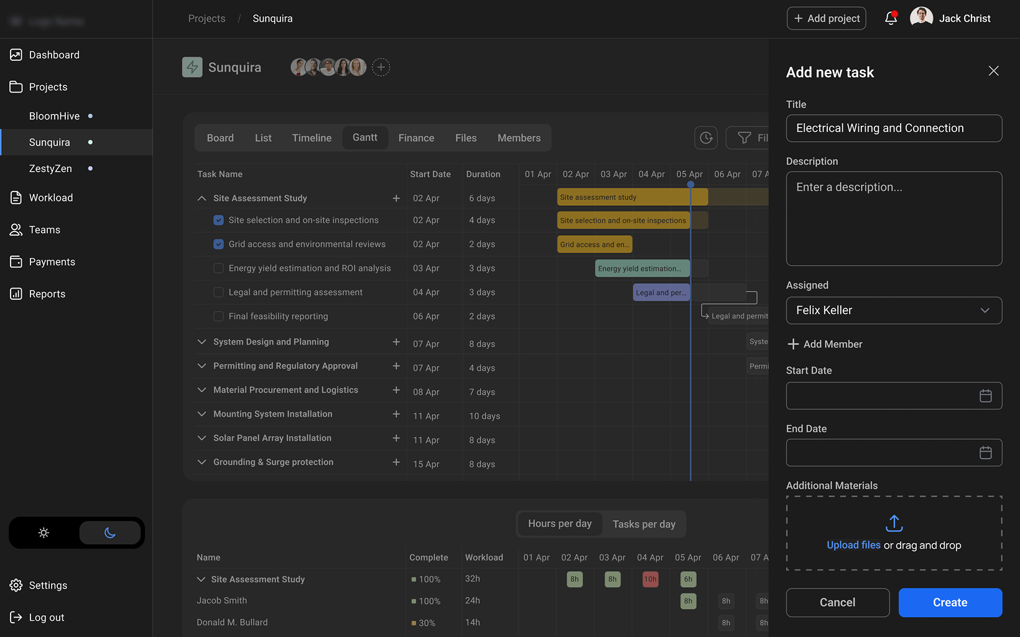Viewport: 1020px width, 637px height.
Task: Click the Legal and per... purple Gantt bar
Action: pyautogui.click(x=661, y=292)
